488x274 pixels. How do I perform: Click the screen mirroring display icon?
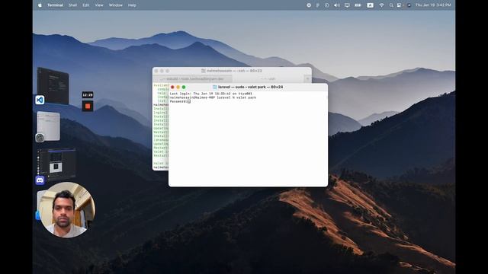click(347, 5)
